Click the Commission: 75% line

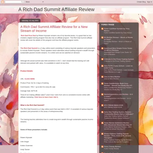point(38,87)
